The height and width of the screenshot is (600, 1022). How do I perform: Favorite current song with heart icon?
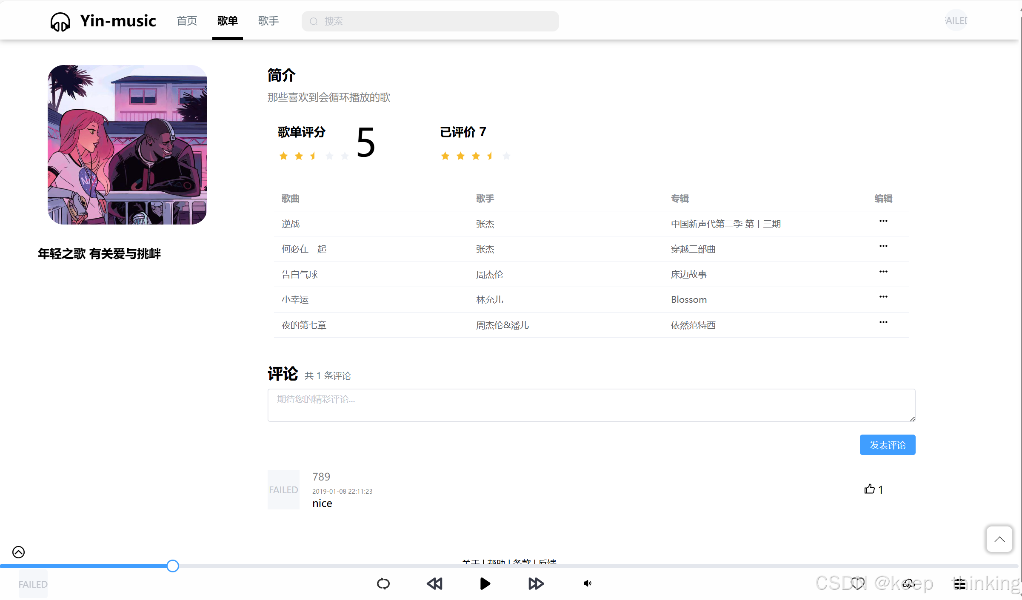[857, 583]
